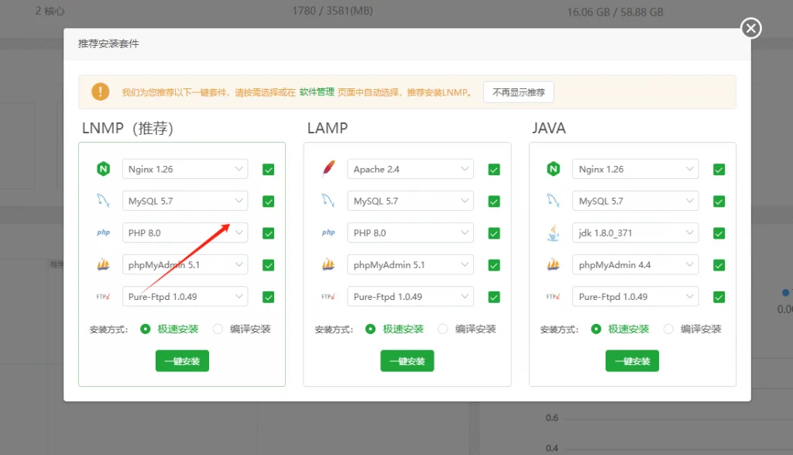793x455 pixels.
Task: Uncheck jdk 1.8.0_371 checkbox
Action: click(719, 233)
